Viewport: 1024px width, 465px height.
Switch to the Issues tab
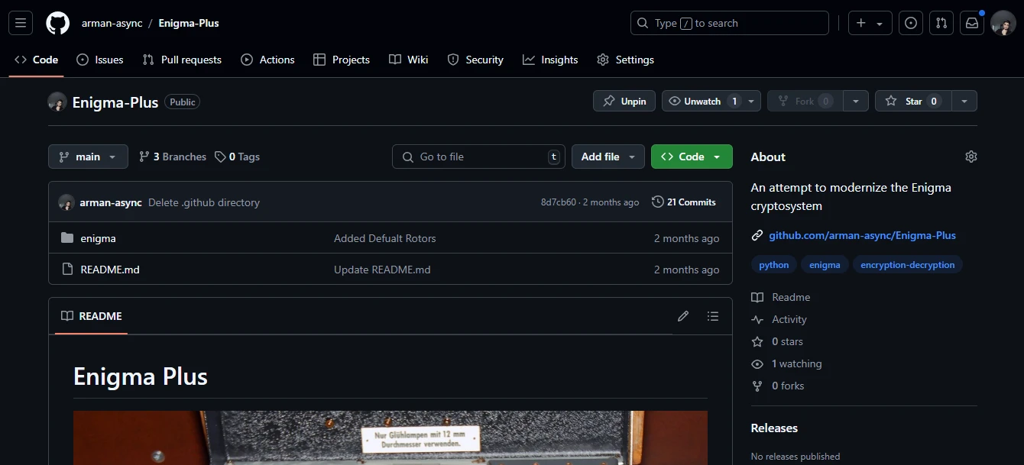pos(100,60)
